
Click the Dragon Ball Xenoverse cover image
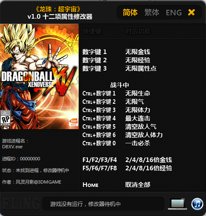pos(40,76)
